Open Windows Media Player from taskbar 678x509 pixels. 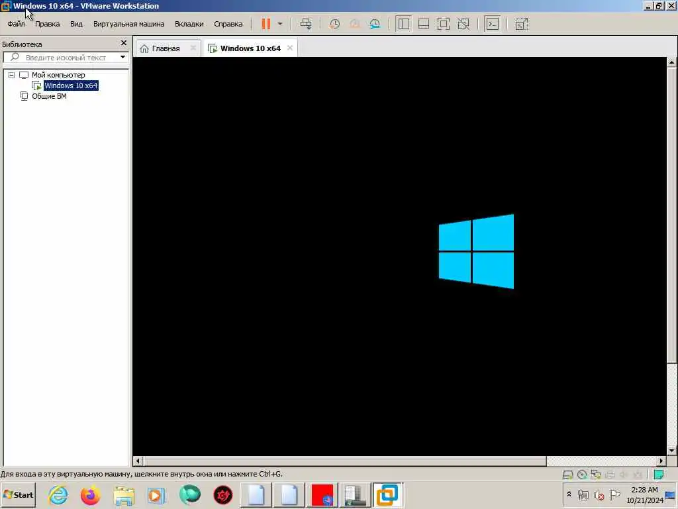point(156,494)
